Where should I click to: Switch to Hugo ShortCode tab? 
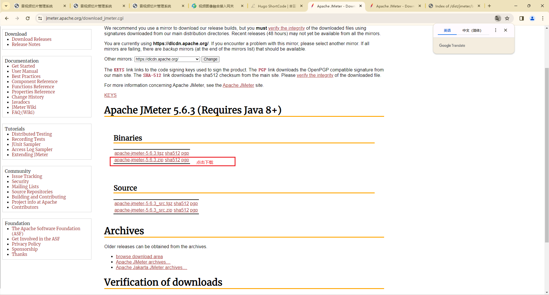277,6
